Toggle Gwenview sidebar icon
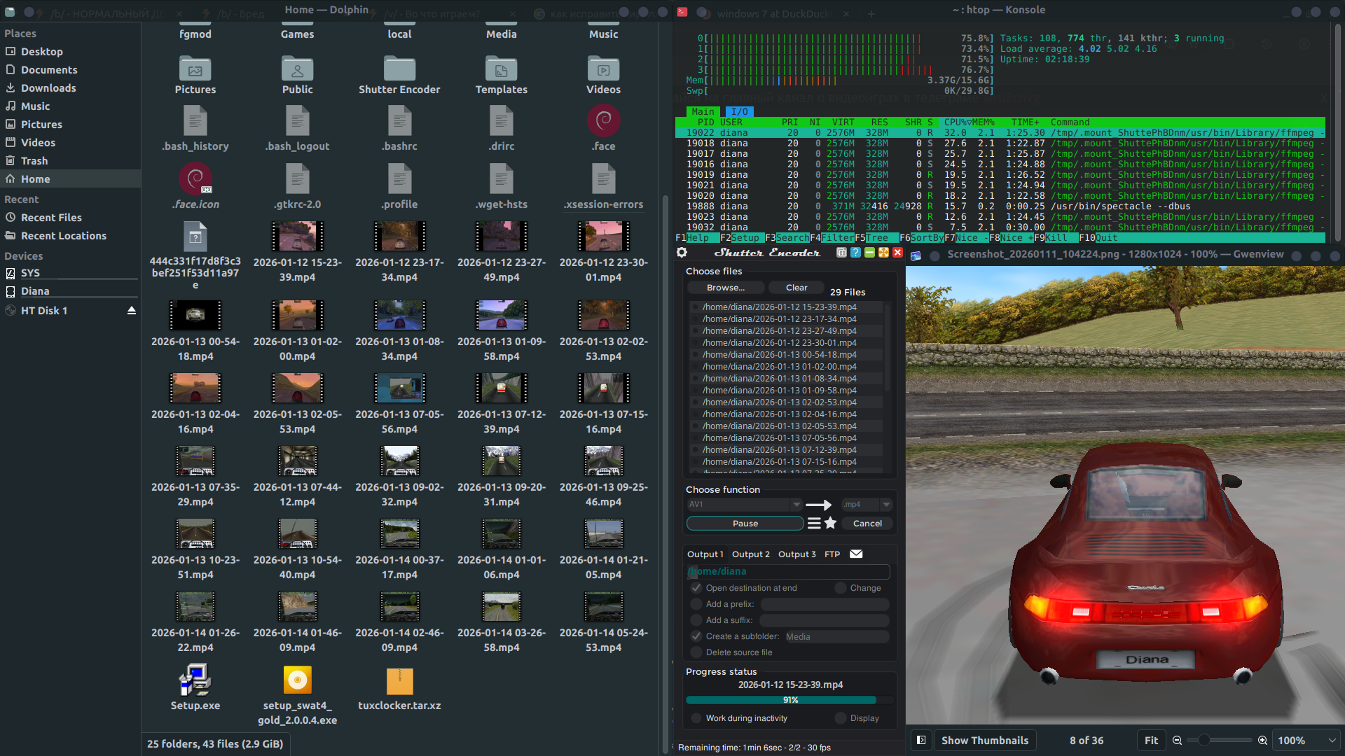Image resolution: width=1345 pixels, height=756 pixels. pyautogui.click(x=921, y=740)
